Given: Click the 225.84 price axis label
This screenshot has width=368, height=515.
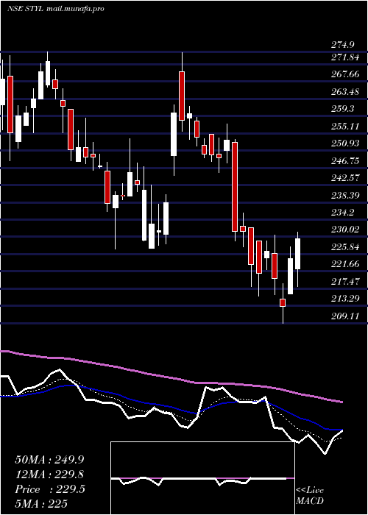Looking at the screenshot, I should pyautogui.click(x=344, y=247).
